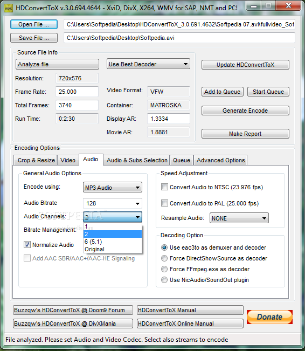Click Start Queue button
305x351 pixels.
tap(268, 92)
